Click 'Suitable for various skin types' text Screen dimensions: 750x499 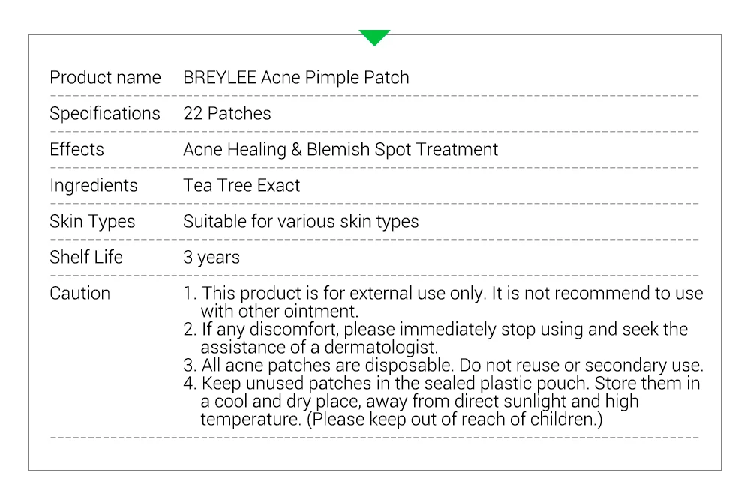pyautogui.click(x=301, y=221)
